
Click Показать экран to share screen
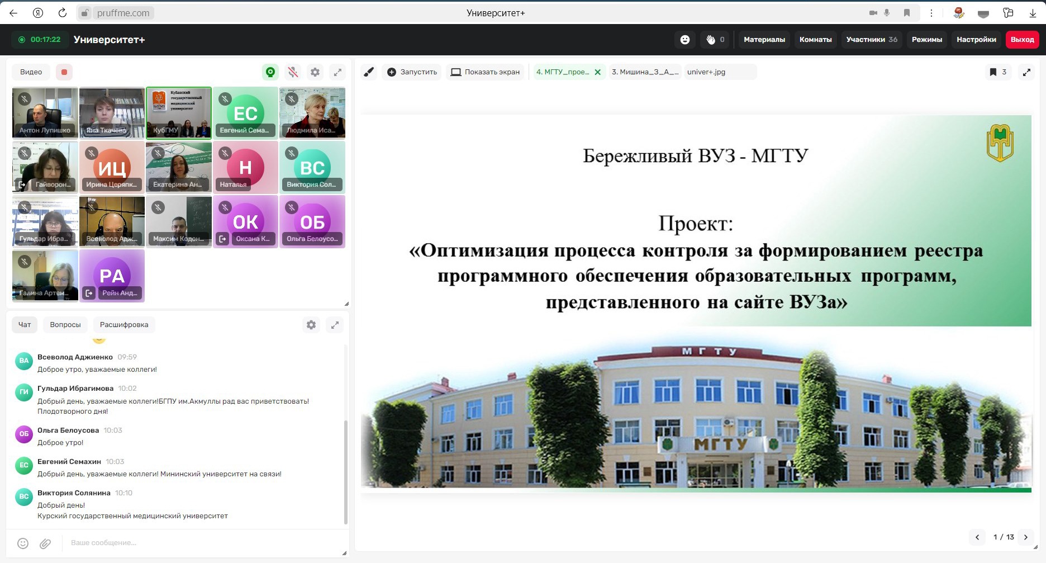point(485,72)
